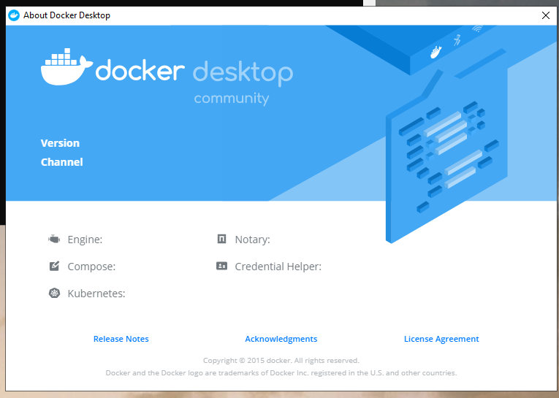
Task: Click the Channel label
Action: [x=61, y=162]
